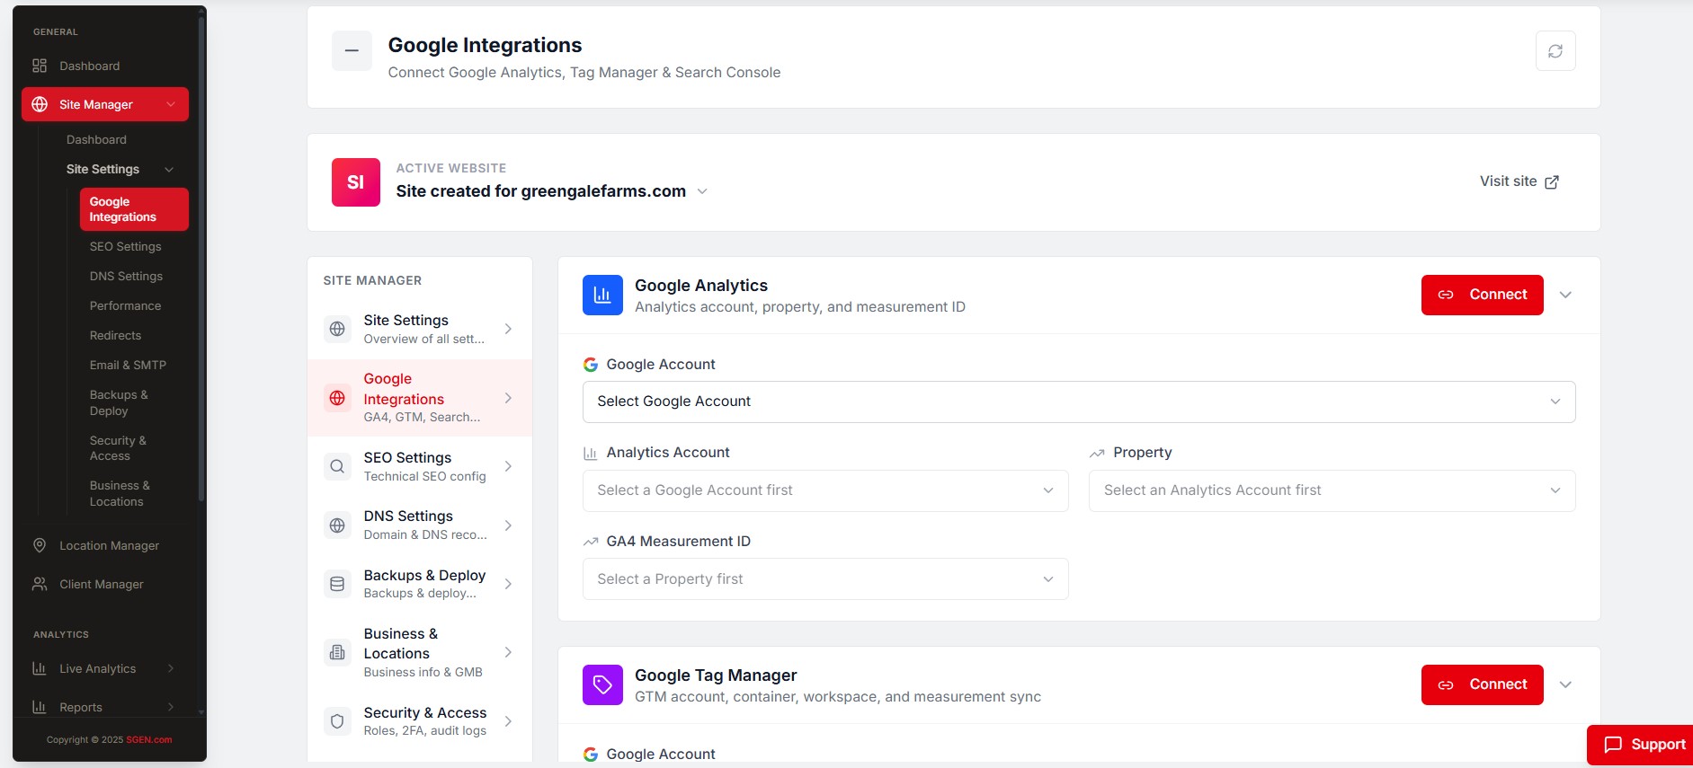The image size is (1693, 768).
Task: Click the Reports chart icon in sidebar
Action: tap(40, 707)
